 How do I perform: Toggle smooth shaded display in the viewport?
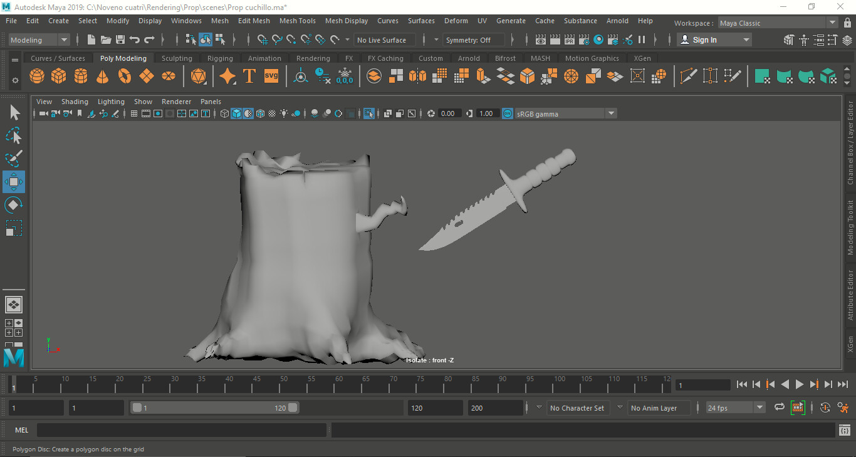coord(236,113)
